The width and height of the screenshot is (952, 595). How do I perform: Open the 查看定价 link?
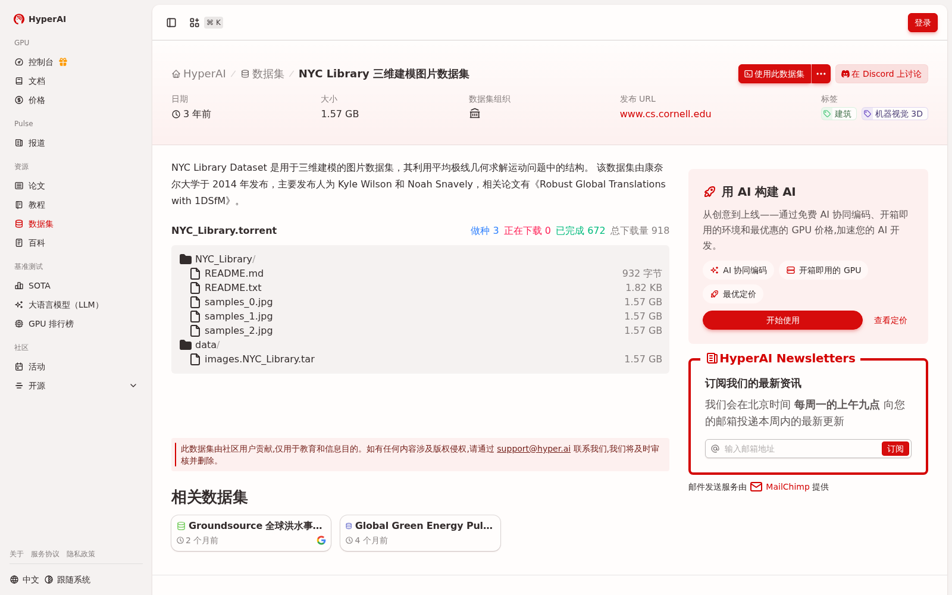(x=890, y=320)
